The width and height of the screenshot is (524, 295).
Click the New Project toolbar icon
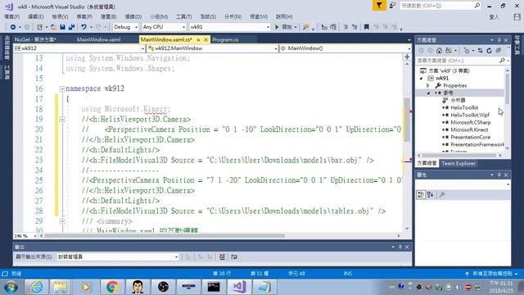pos(40,27)
